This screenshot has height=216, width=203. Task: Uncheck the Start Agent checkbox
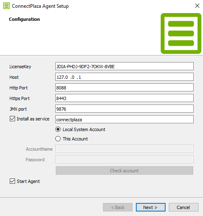click(x=12, y=181)
